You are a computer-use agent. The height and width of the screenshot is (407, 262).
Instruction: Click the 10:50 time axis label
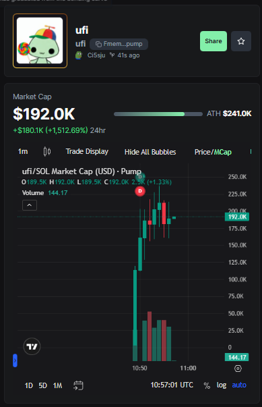coord(139,368)
